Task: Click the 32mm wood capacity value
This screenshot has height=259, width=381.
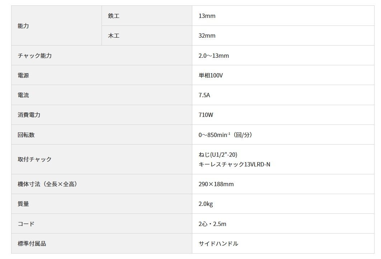Action: click(x=207, y=36)
